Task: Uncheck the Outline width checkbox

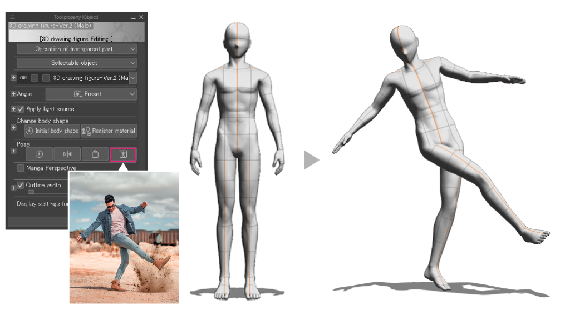Action: click(21, 185)
